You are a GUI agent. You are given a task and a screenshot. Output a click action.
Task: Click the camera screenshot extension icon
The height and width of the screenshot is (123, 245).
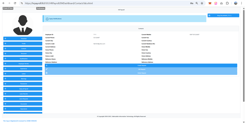pos(221,3)
